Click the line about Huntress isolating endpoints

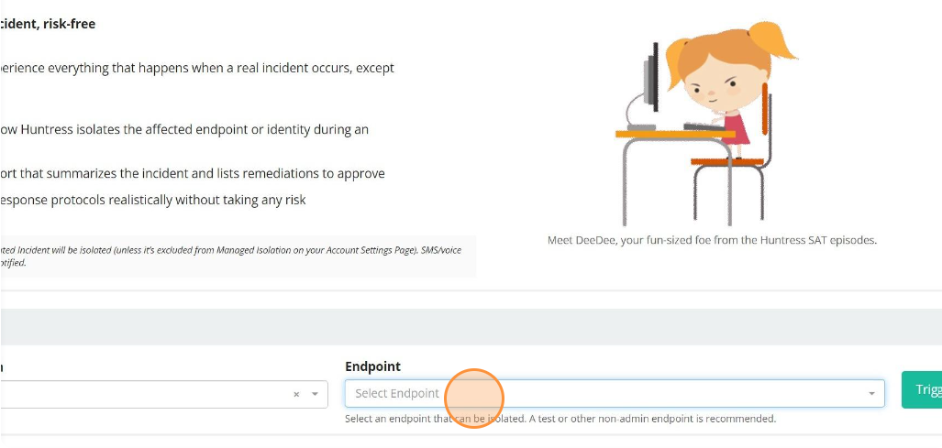[183, 129]
